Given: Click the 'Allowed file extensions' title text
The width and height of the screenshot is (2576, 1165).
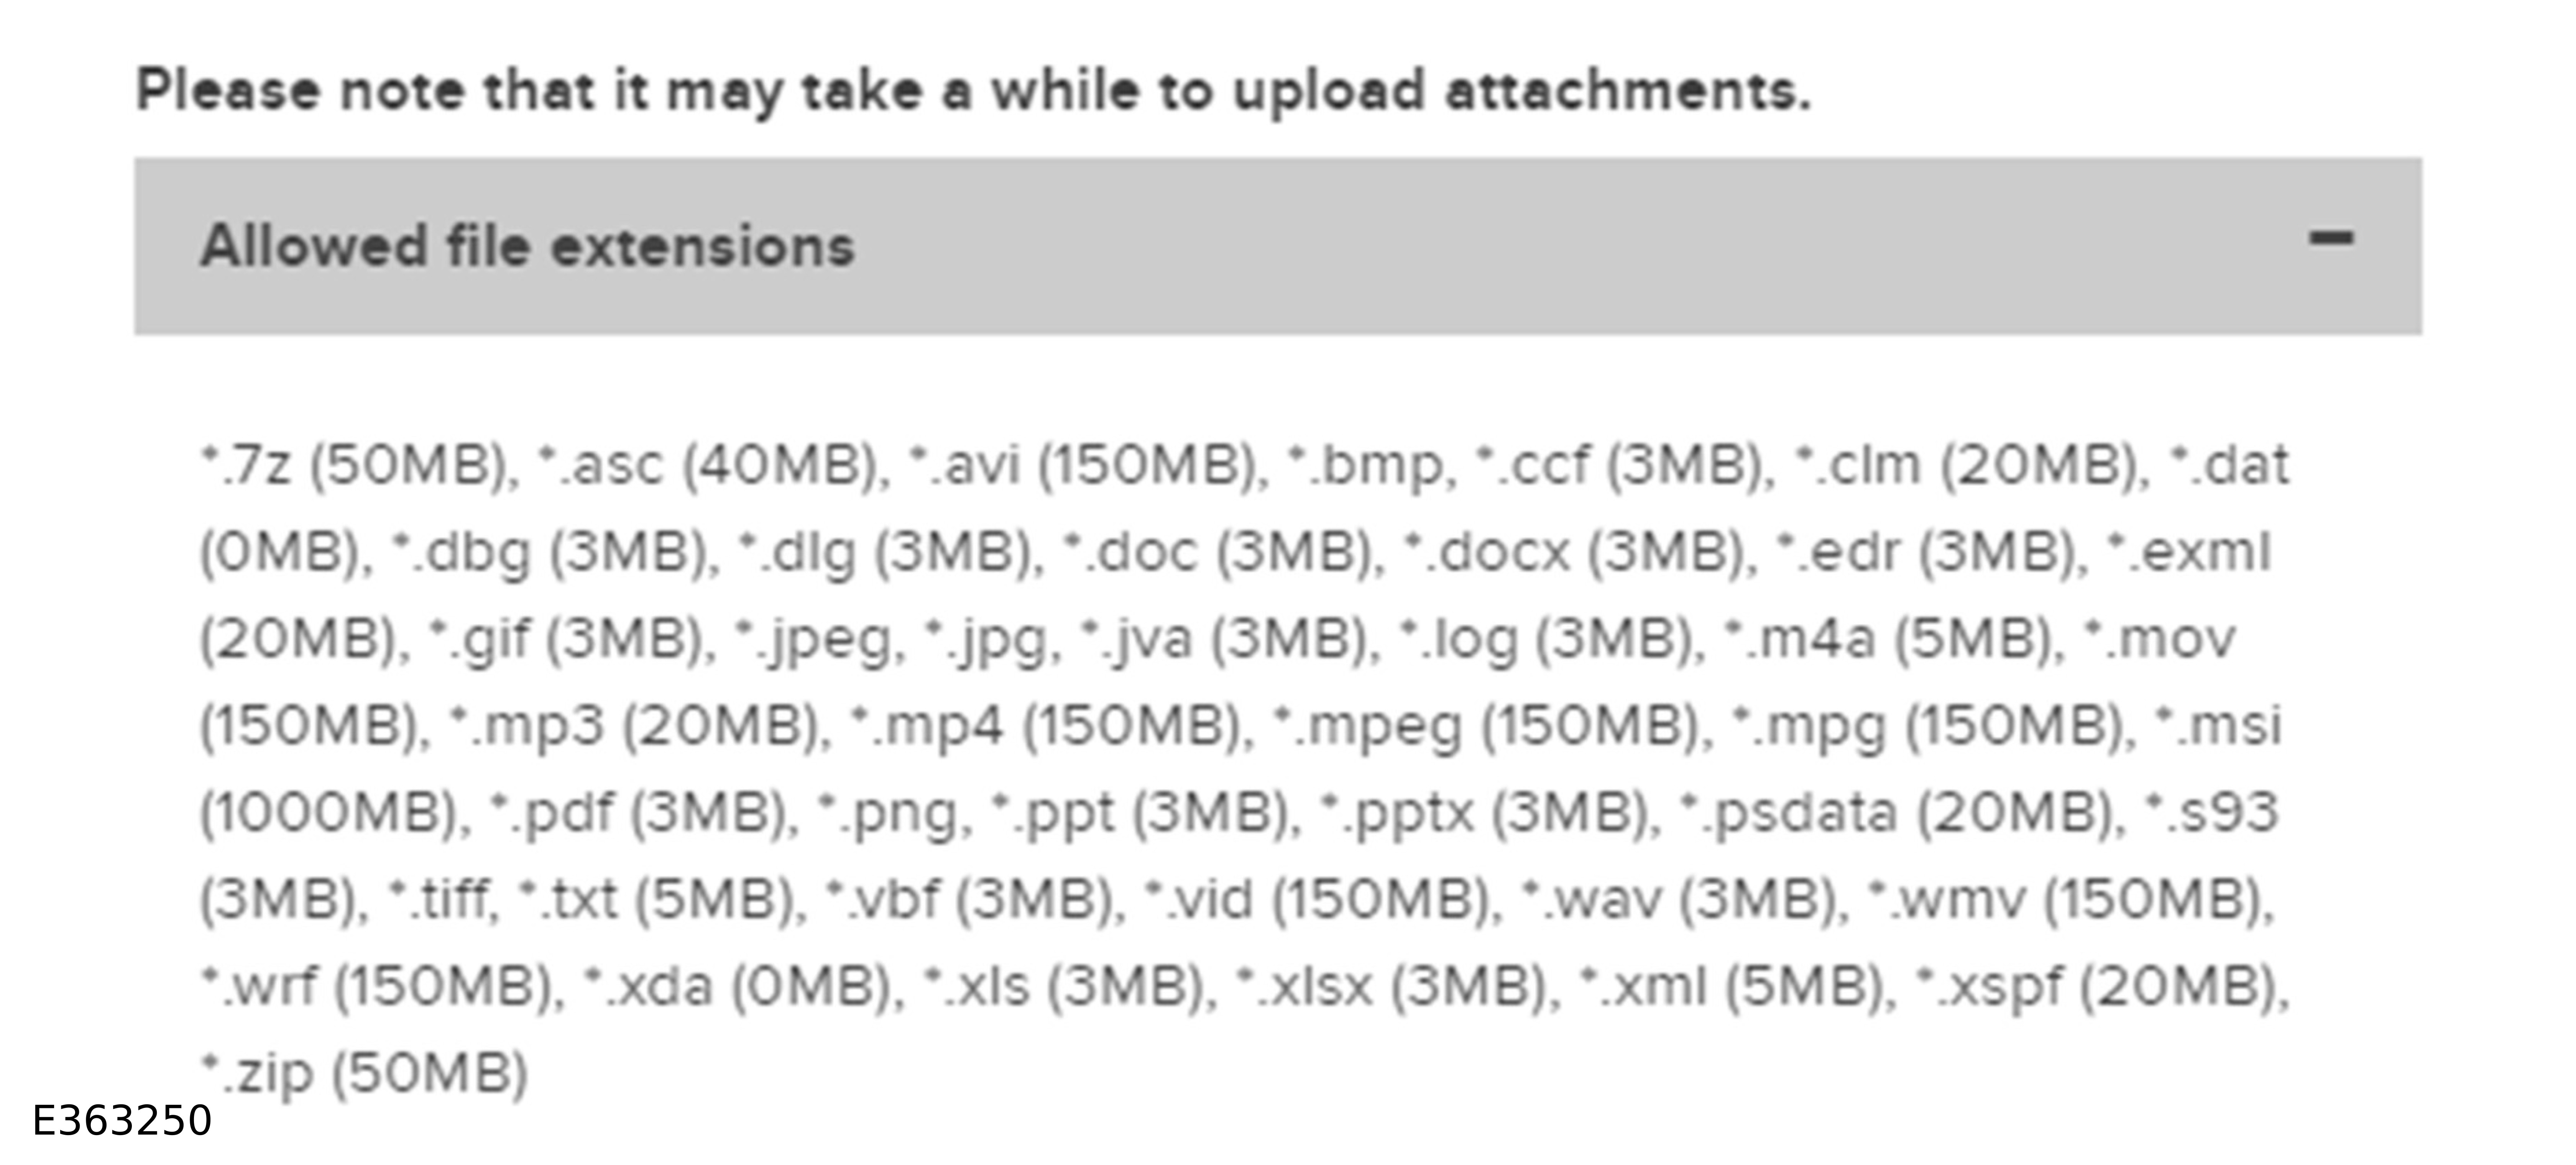Looking at the screenshot, I should click(x=527, y=246).
